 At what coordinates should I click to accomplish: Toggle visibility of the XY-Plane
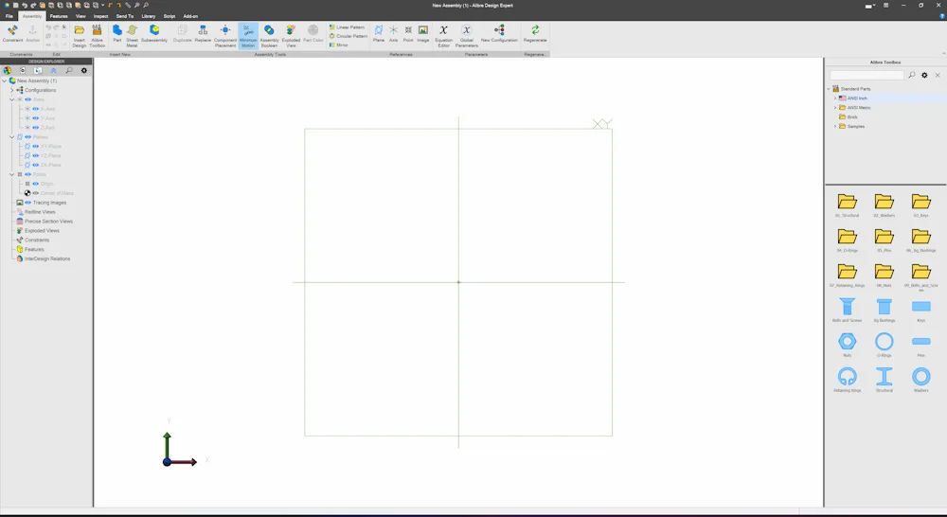click(35, 146)
